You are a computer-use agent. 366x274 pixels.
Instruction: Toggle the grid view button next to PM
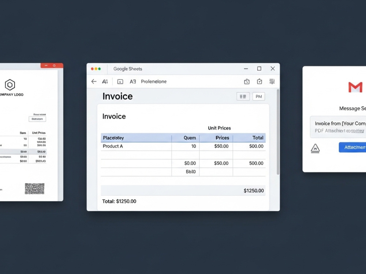(243, 96)
